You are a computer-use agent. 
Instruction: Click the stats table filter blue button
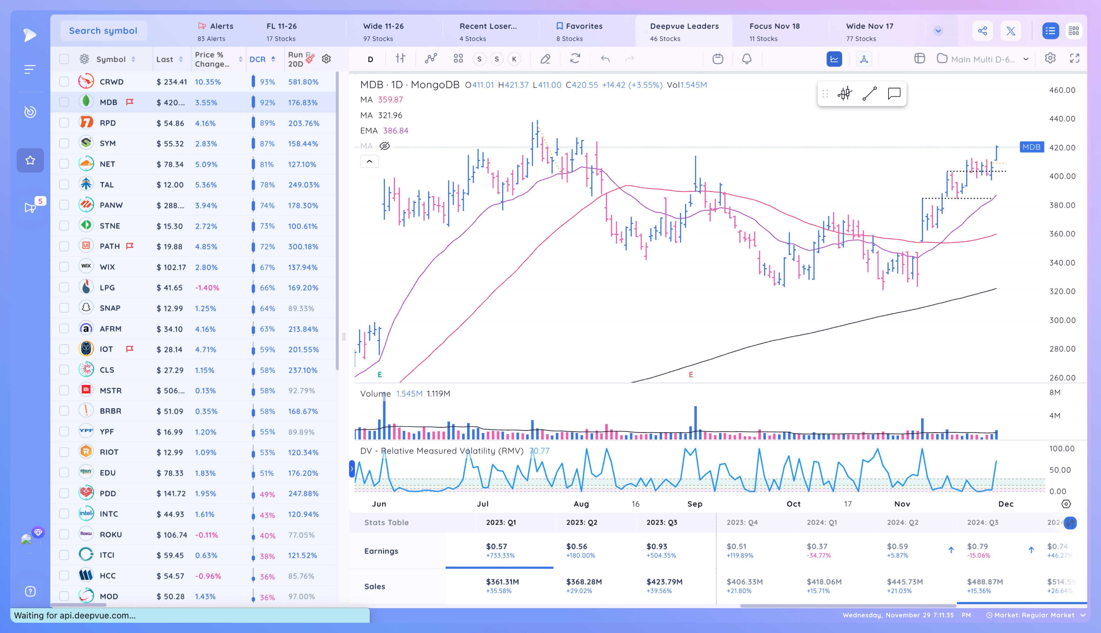[x=1070, y=523]
